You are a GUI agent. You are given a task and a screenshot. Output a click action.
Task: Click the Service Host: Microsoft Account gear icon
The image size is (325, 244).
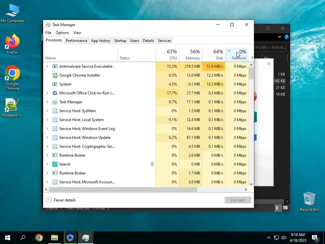pos(55,182)
